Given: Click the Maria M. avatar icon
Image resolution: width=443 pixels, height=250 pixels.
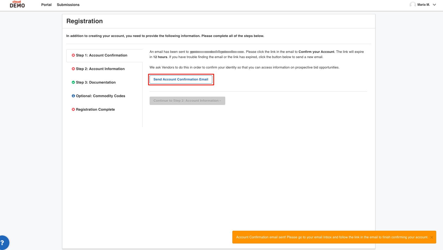Looking at the screenshot, I should pyautogui.click(x=413, y=5).
